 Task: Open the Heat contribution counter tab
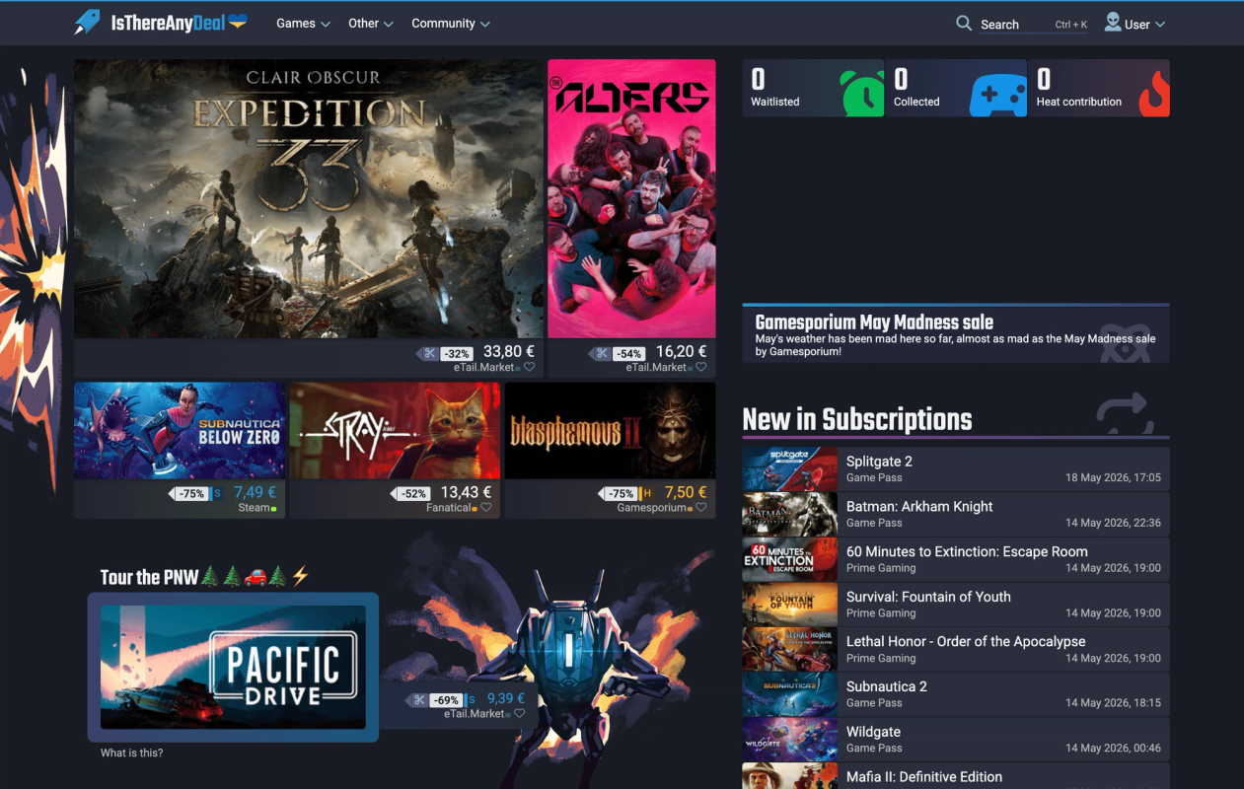pyautogui.click(x=1099, y=88)
